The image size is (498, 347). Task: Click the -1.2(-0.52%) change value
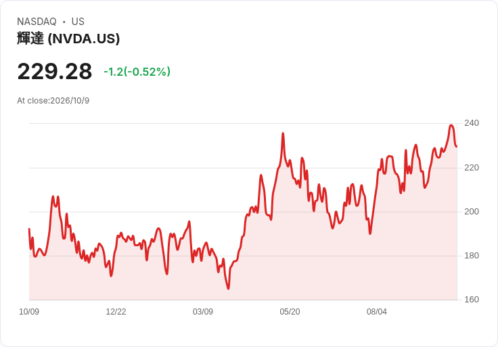click(137, 72)
